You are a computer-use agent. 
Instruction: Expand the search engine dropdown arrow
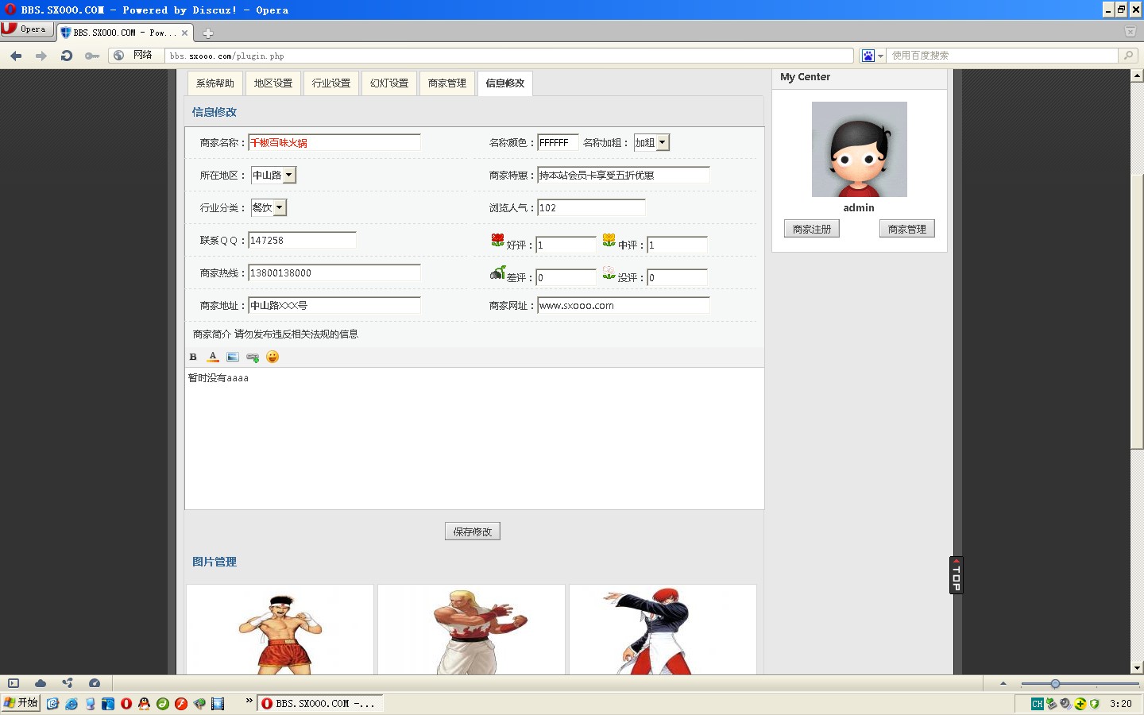click(x=880, y=56)
